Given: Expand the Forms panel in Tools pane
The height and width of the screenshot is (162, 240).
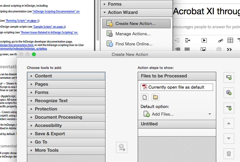Looking at the screenshot, I should click(136, 4).
